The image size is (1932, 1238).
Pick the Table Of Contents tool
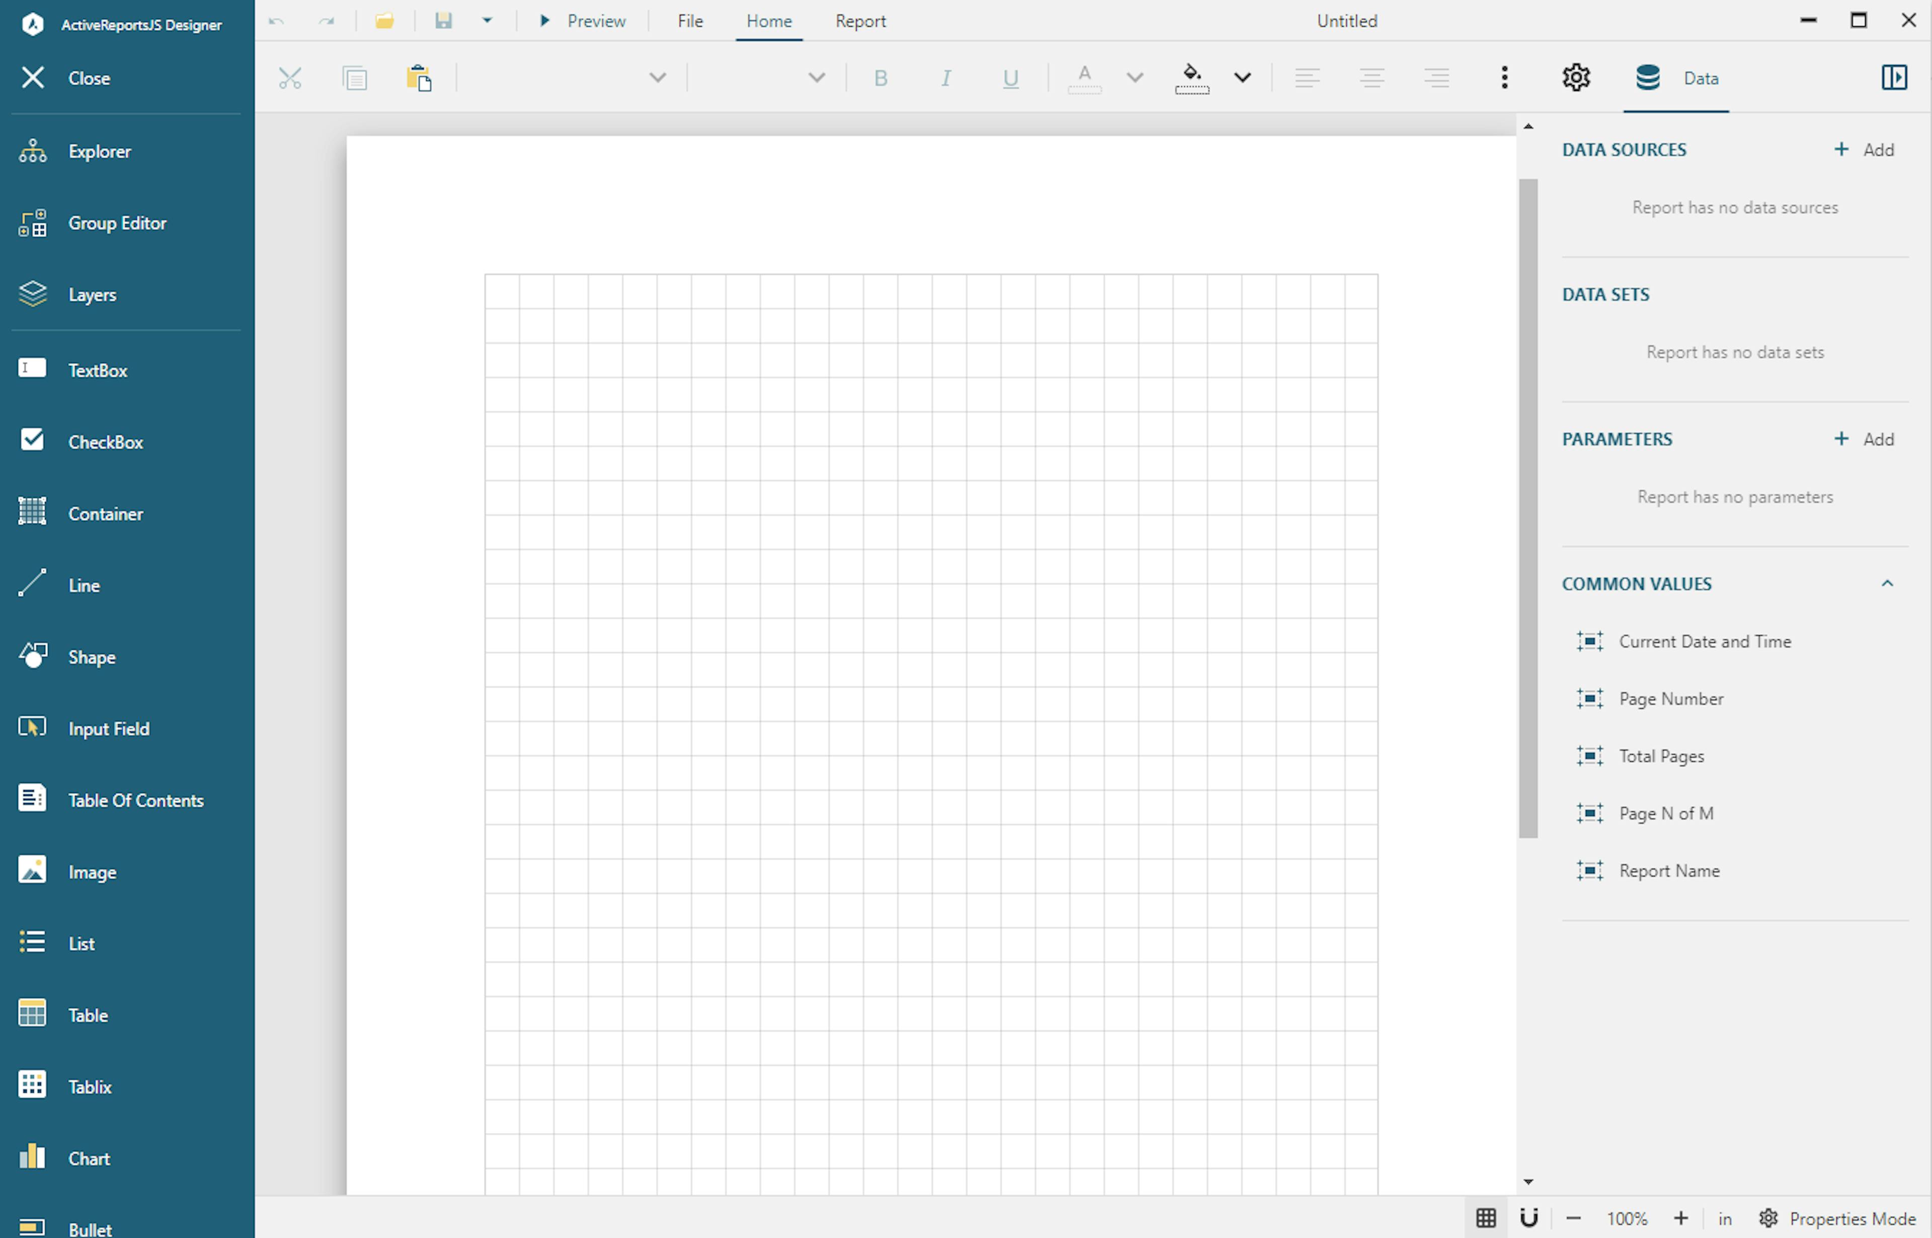point(135,800)
